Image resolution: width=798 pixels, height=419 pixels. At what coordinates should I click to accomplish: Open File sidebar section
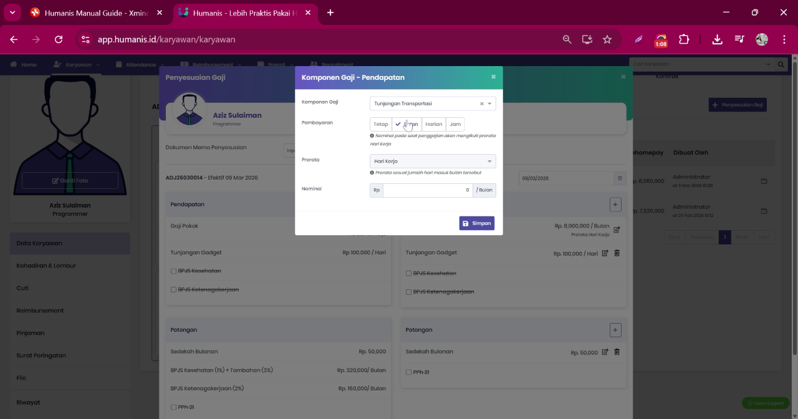click(x=70, y=378)
